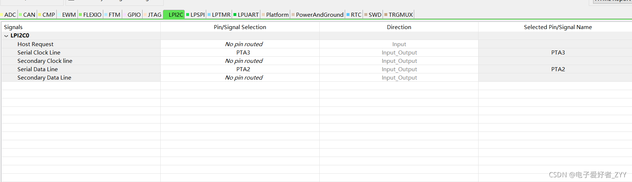Open the SWD tab
Screen dimensions: 632x182
(373, 15)
